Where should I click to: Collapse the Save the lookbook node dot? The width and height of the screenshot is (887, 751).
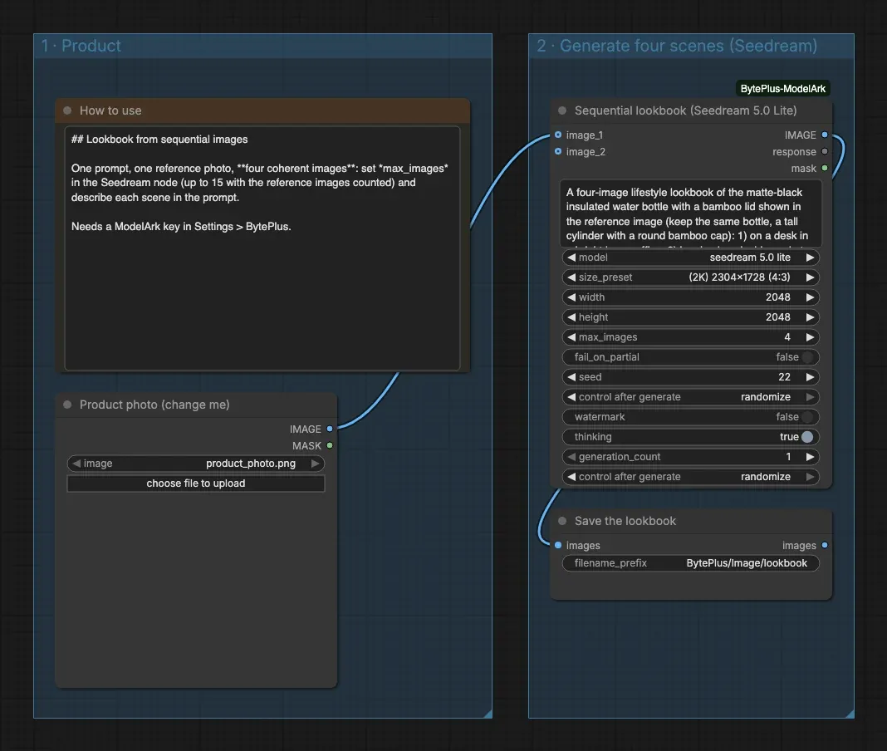[x=562, y=521]
